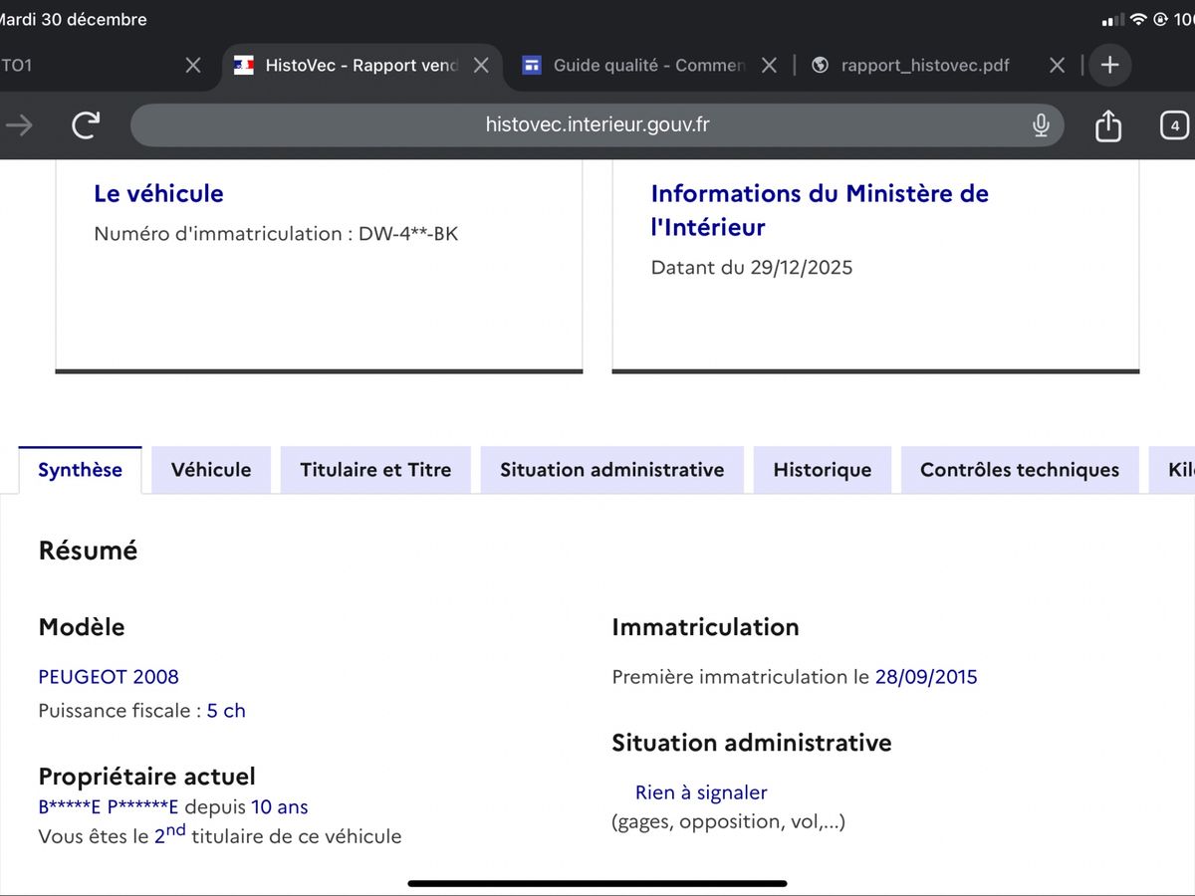1195x896 pixels.
Task: Switch to the Guide qualité browser tab
Action: coord(647,66)
